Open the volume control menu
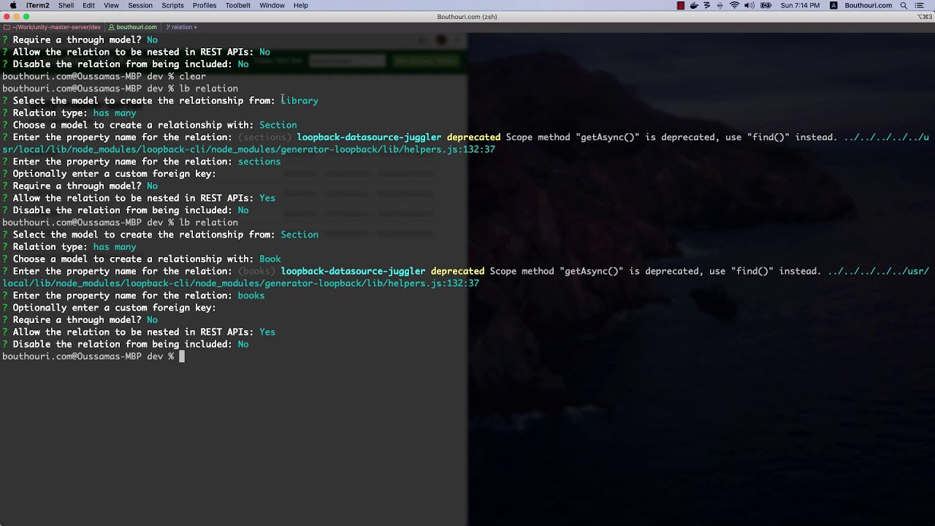 [750, 5]
